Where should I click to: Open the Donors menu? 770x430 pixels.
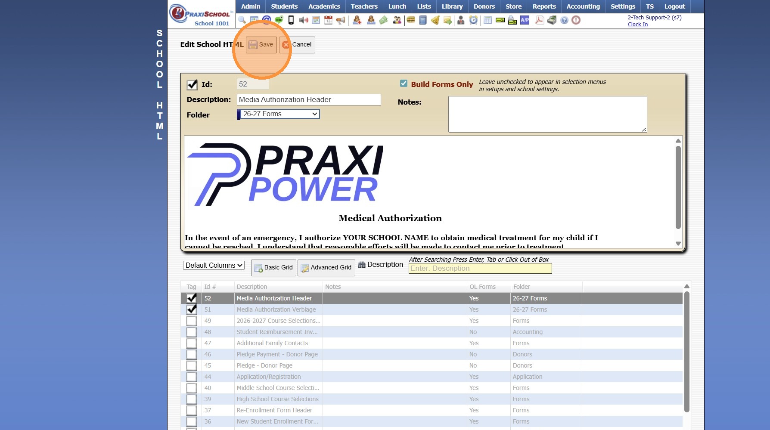[484, 6]
